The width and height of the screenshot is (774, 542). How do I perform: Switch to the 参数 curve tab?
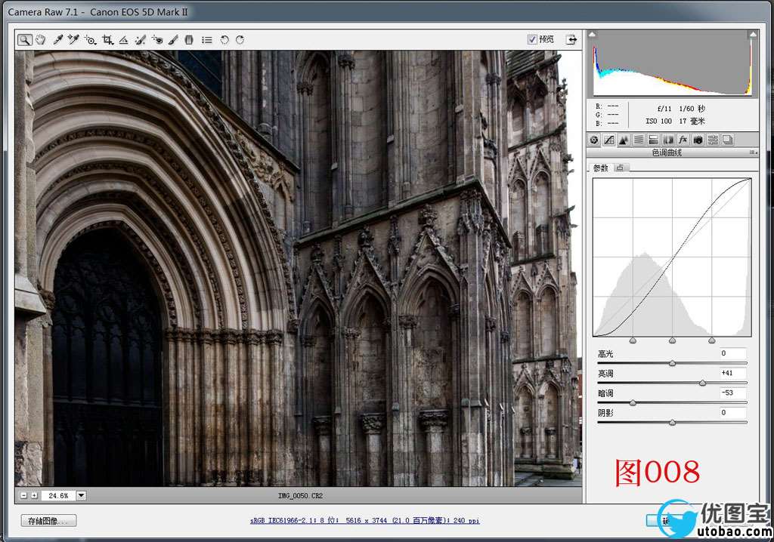[x=600, y=168]
